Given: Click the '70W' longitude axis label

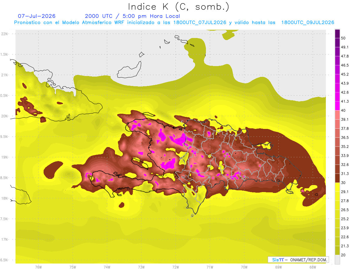Looking at the screenshot, I should coord(244,267).
